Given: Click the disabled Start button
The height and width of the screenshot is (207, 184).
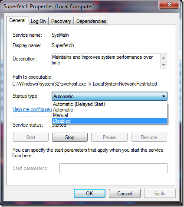Looking at the screenshot, I should coord(31,137).
